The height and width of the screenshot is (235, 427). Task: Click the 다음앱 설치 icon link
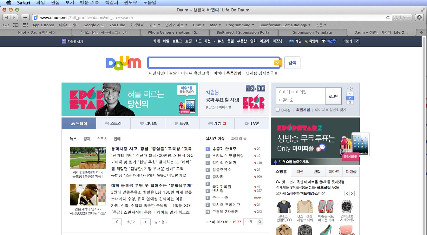click(72, 41)
